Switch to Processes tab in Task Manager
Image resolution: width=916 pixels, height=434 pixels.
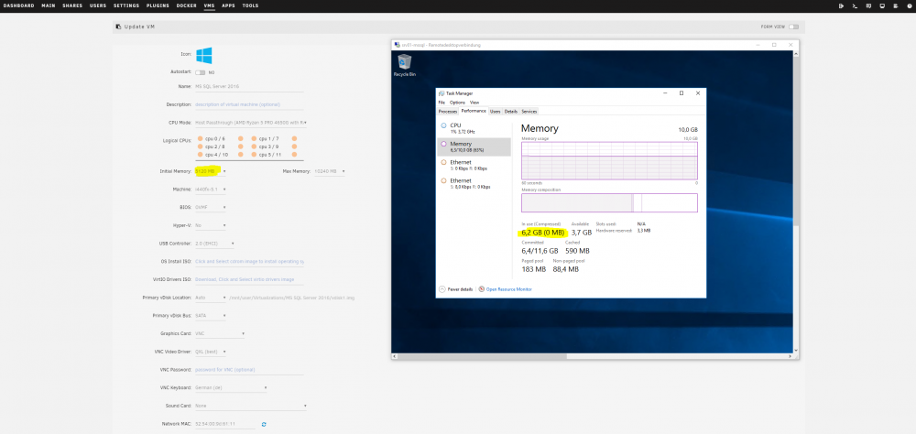coord(448,111)
